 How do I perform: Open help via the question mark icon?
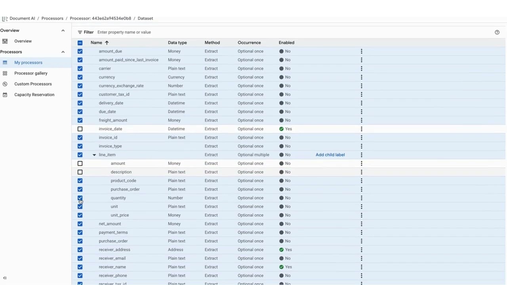click(x=497, y=32)
